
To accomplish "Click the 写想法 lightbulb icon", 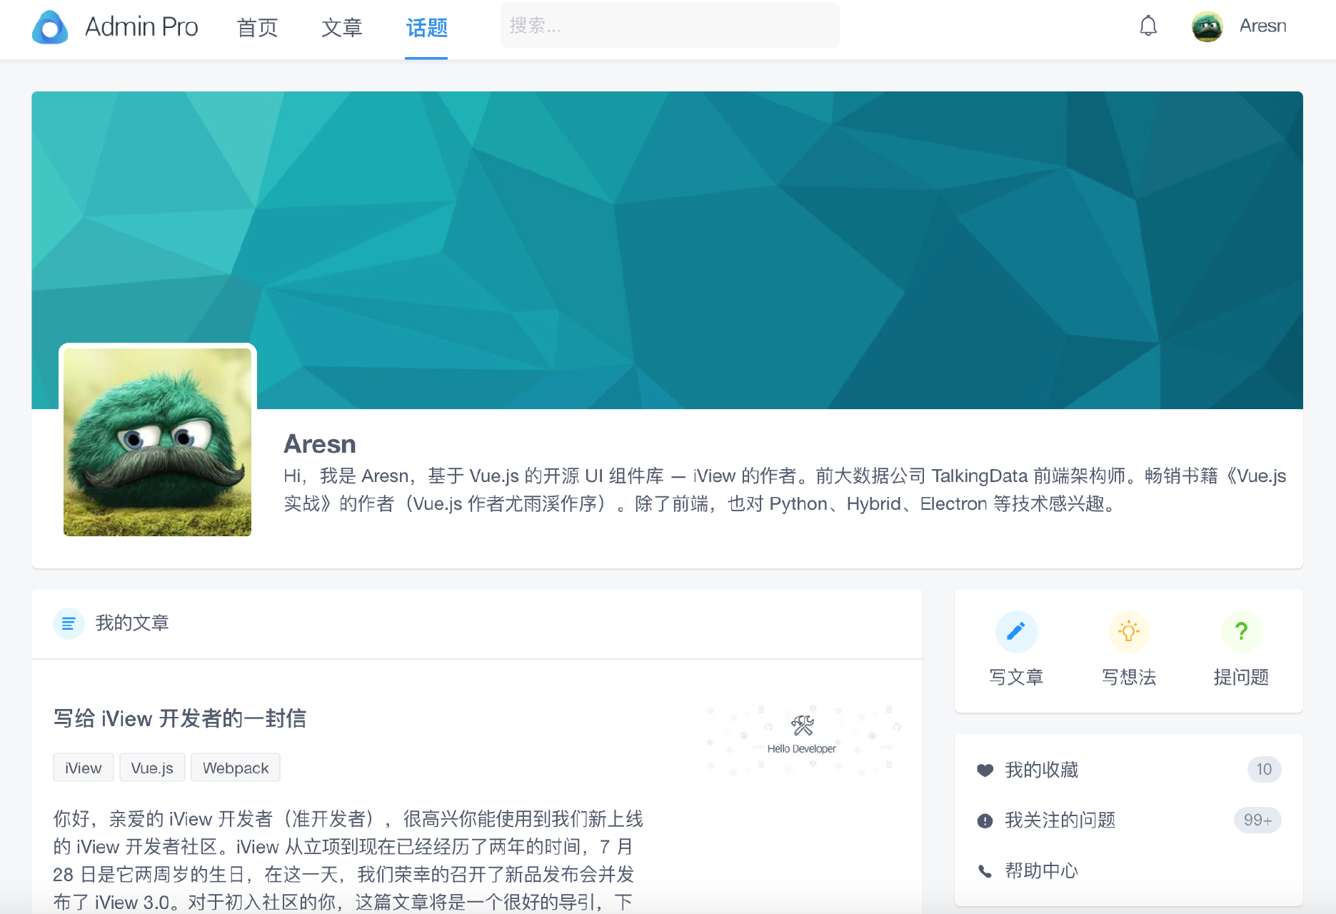I will 1129,631.
